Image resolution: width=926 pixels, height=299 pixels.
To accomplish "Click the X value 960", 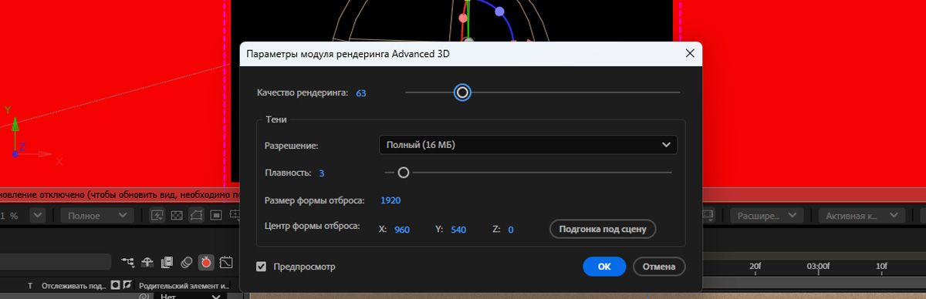I will [402, 230].
